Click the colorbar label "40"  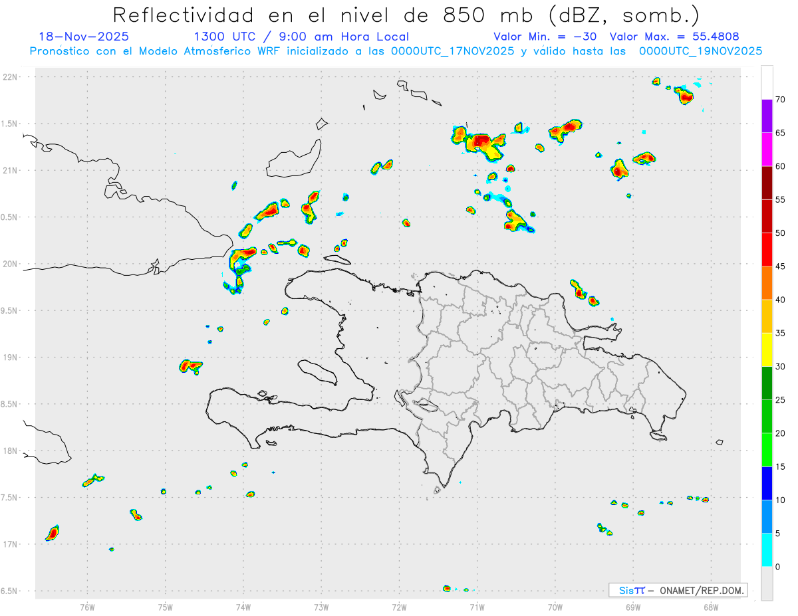tap(780, 300)
